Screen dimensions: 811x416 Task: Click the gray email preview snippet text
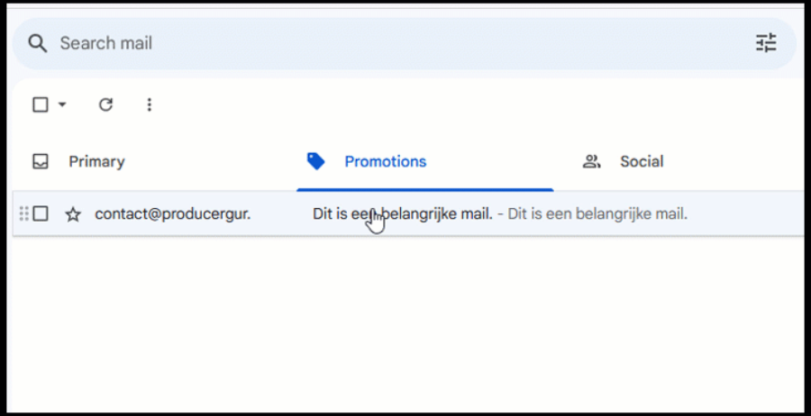(597, 214)
